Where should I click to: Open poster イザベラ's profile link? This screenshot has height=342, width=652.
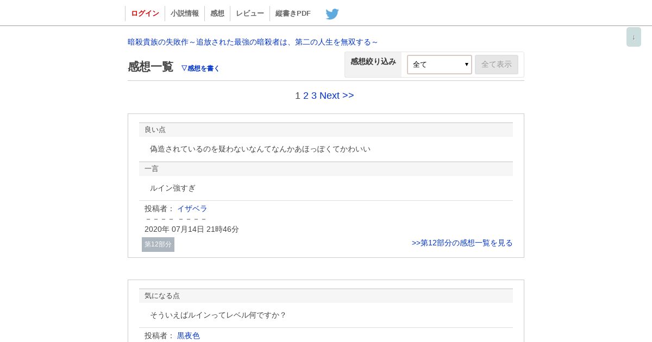(x=192, y=208)
